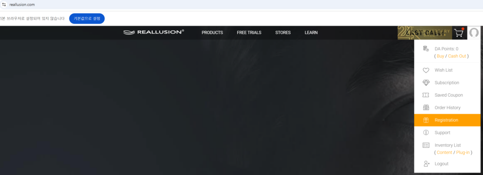Screen dimensions: 483x175
Task: Expand the STORES navigation menu
Action: click(283, 33)
